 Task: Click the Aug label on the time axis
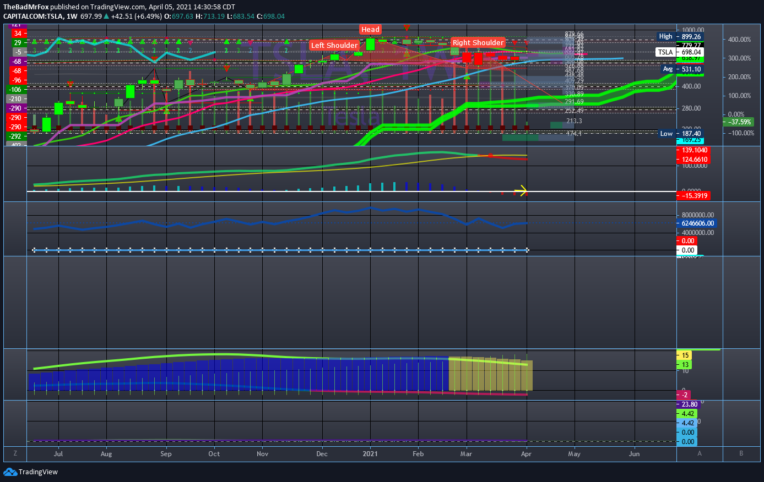(x=106, y=454)
